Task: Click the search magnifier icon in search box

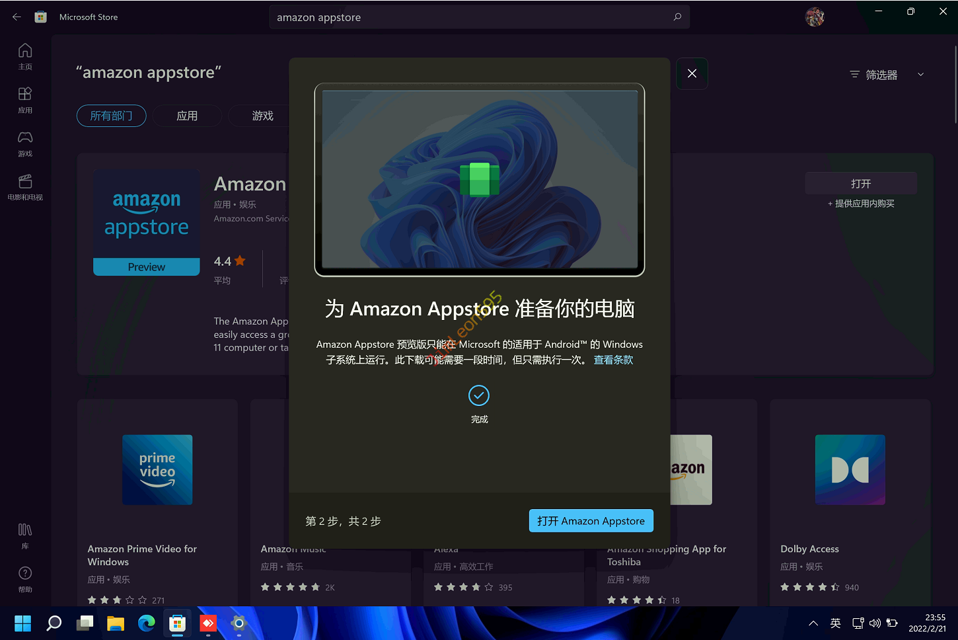Action: point(677,17)
